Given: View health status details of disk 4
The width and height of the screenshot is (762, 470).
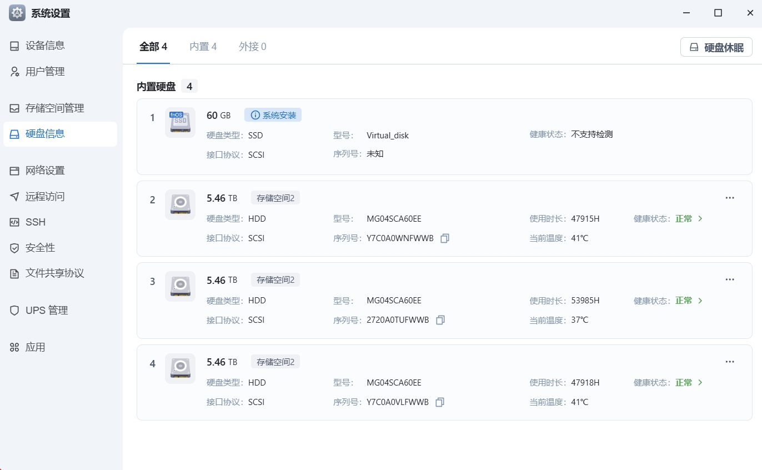Looking at the screenshot, I should pos(689,383).
